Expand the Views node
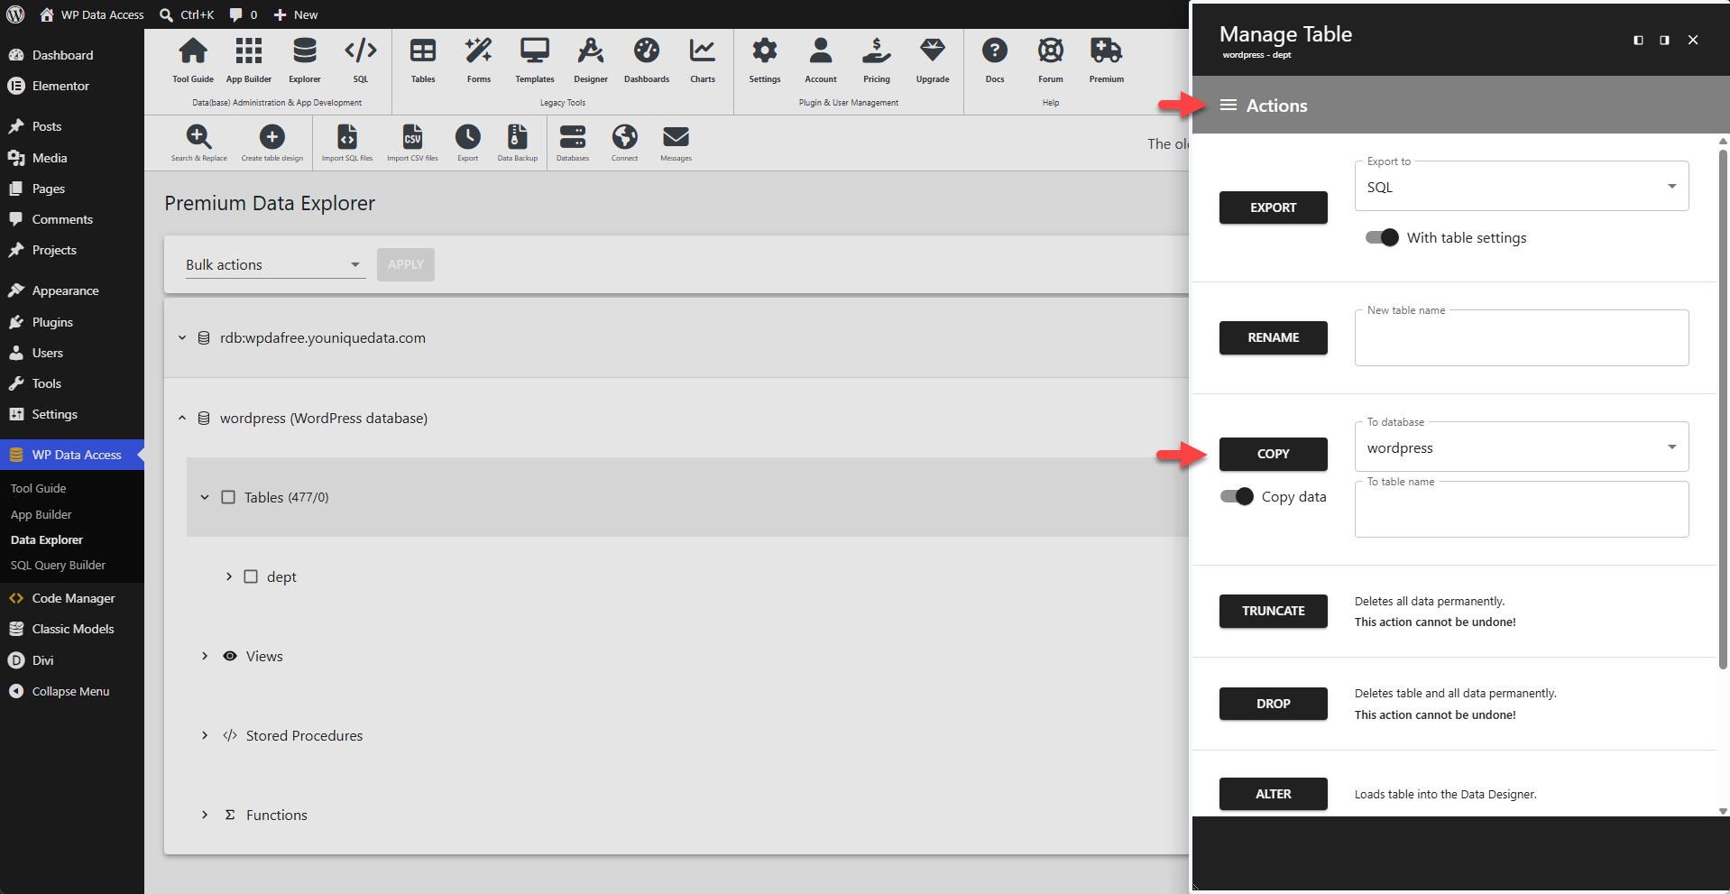 tap(205, 656)
